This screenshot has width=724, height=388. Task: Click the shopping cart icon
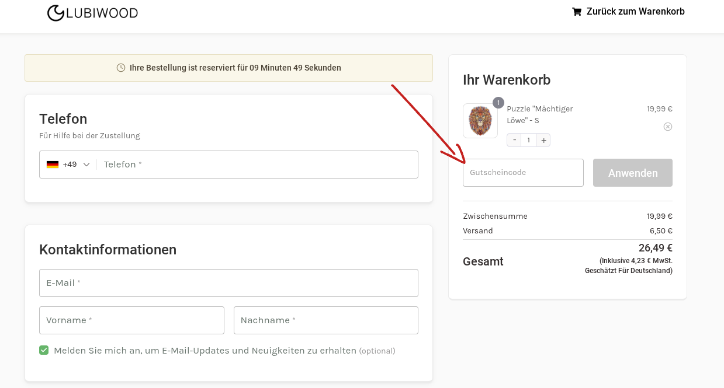click(x=577, y=12)
